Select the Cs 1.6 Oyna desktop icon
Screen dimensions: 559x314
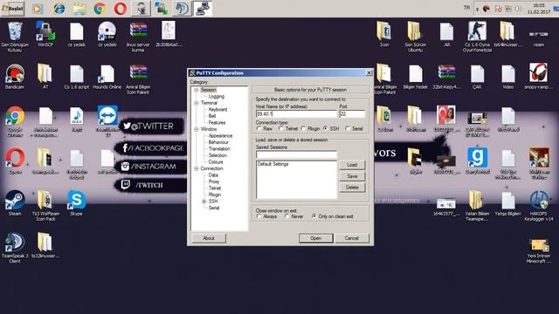(477, 37)
